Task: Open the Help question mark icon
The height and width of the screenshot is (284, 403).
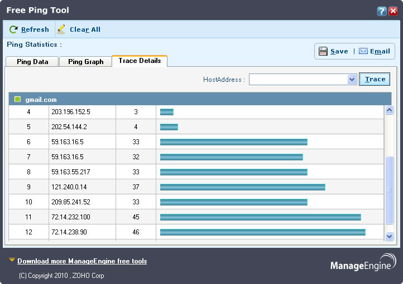Action: (x=382, y=11)
